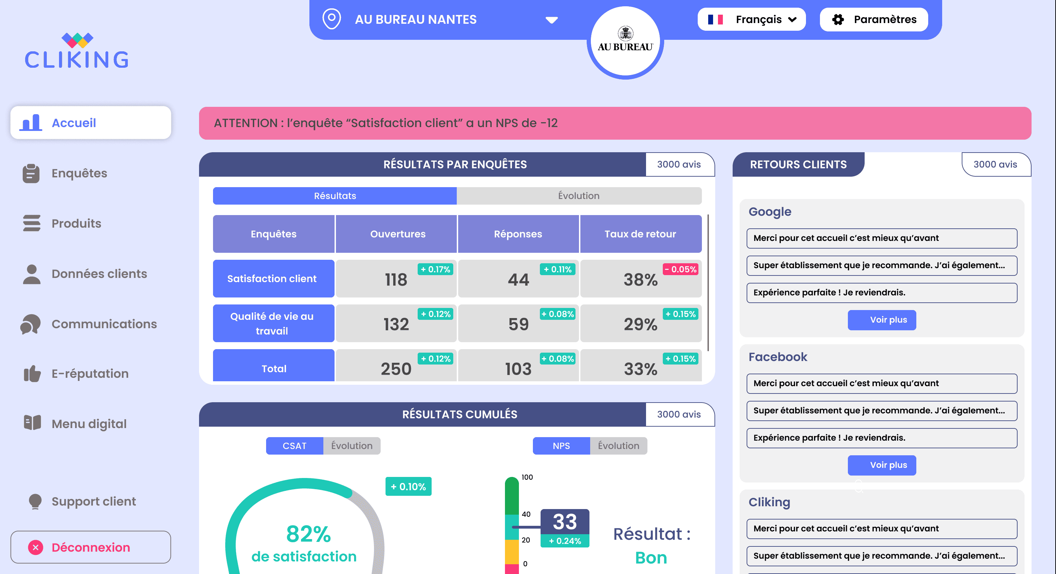Click the Enquêtes clipboard icon

click(x=31, y=173)
